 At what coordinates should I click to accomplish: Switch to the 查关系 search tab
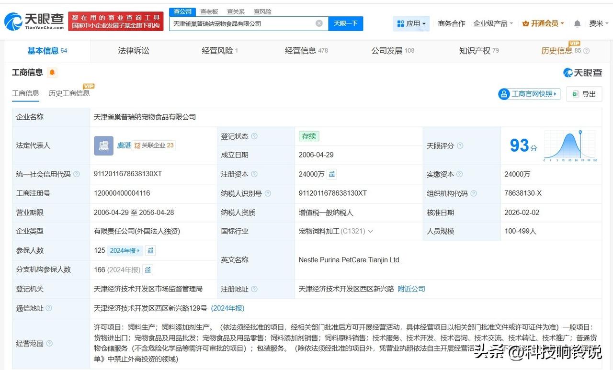[x=236, y=11]
